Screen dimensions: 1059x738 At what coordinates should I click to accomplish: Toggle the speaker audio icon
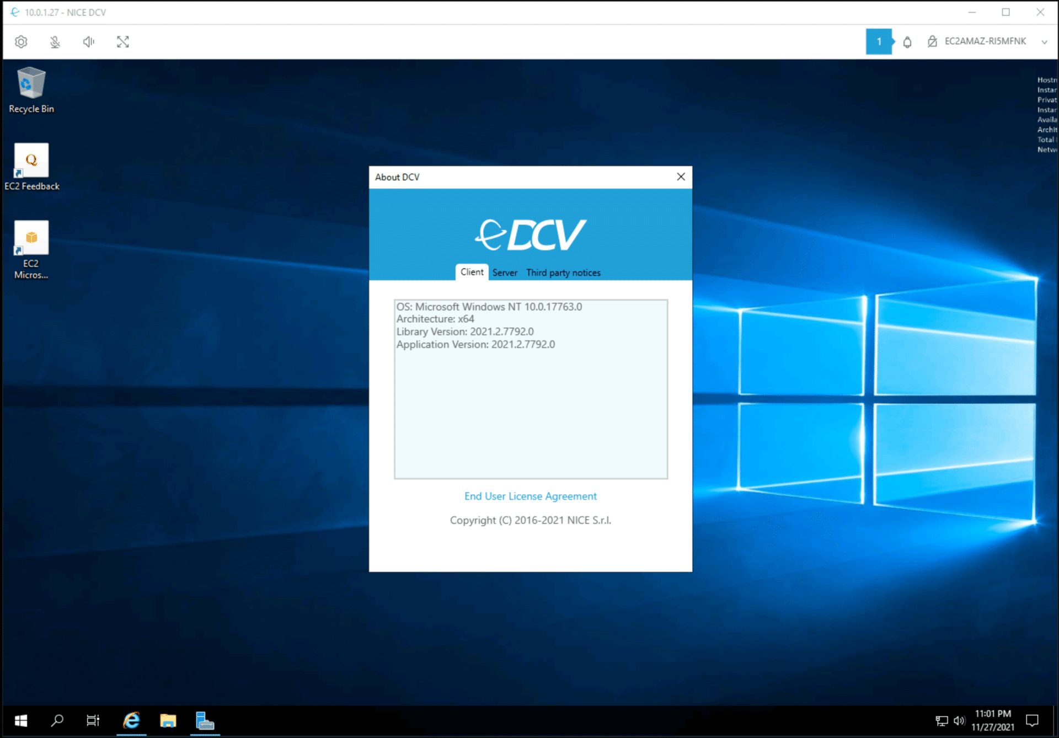click(89, 42)
